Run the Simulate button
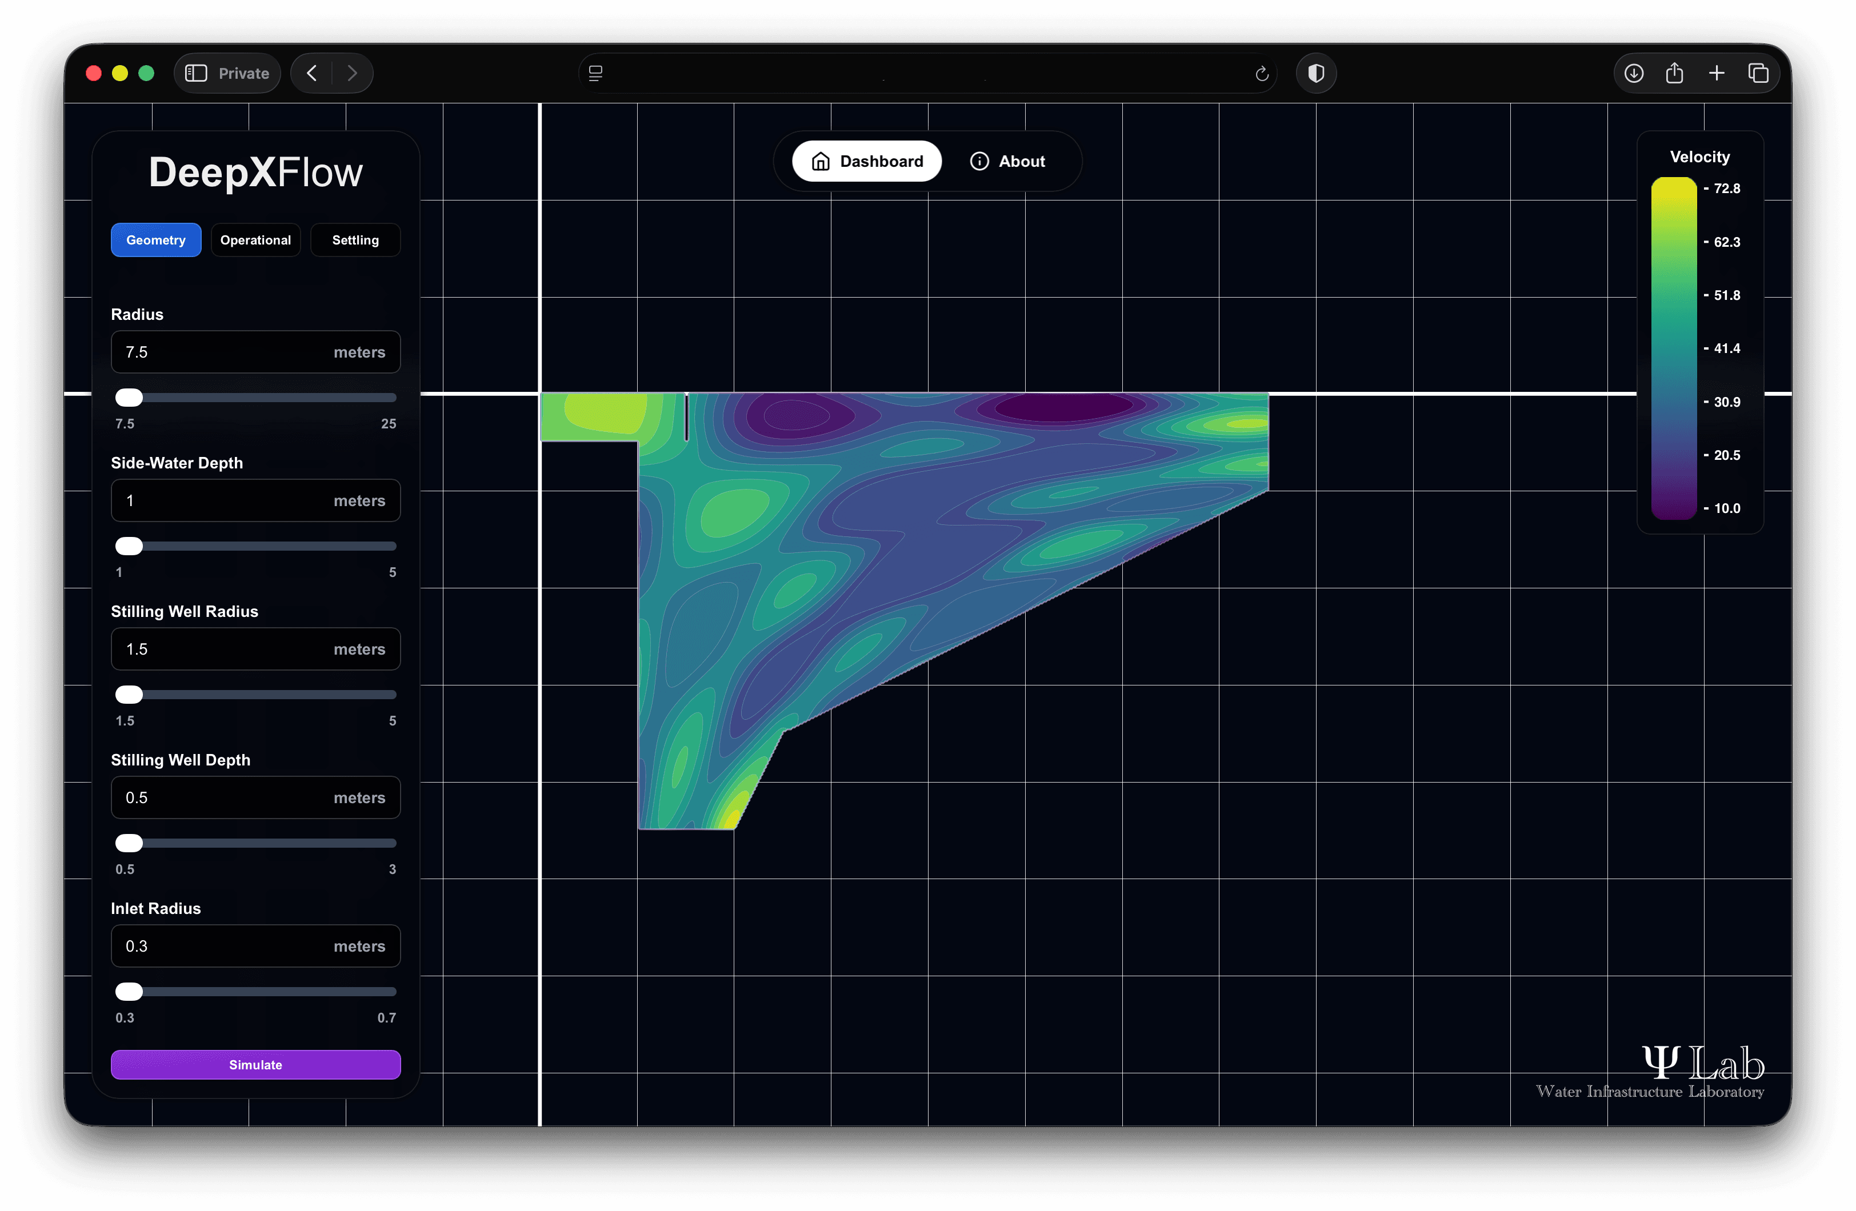The image size is (1856, 1211). pos(256,1064)
